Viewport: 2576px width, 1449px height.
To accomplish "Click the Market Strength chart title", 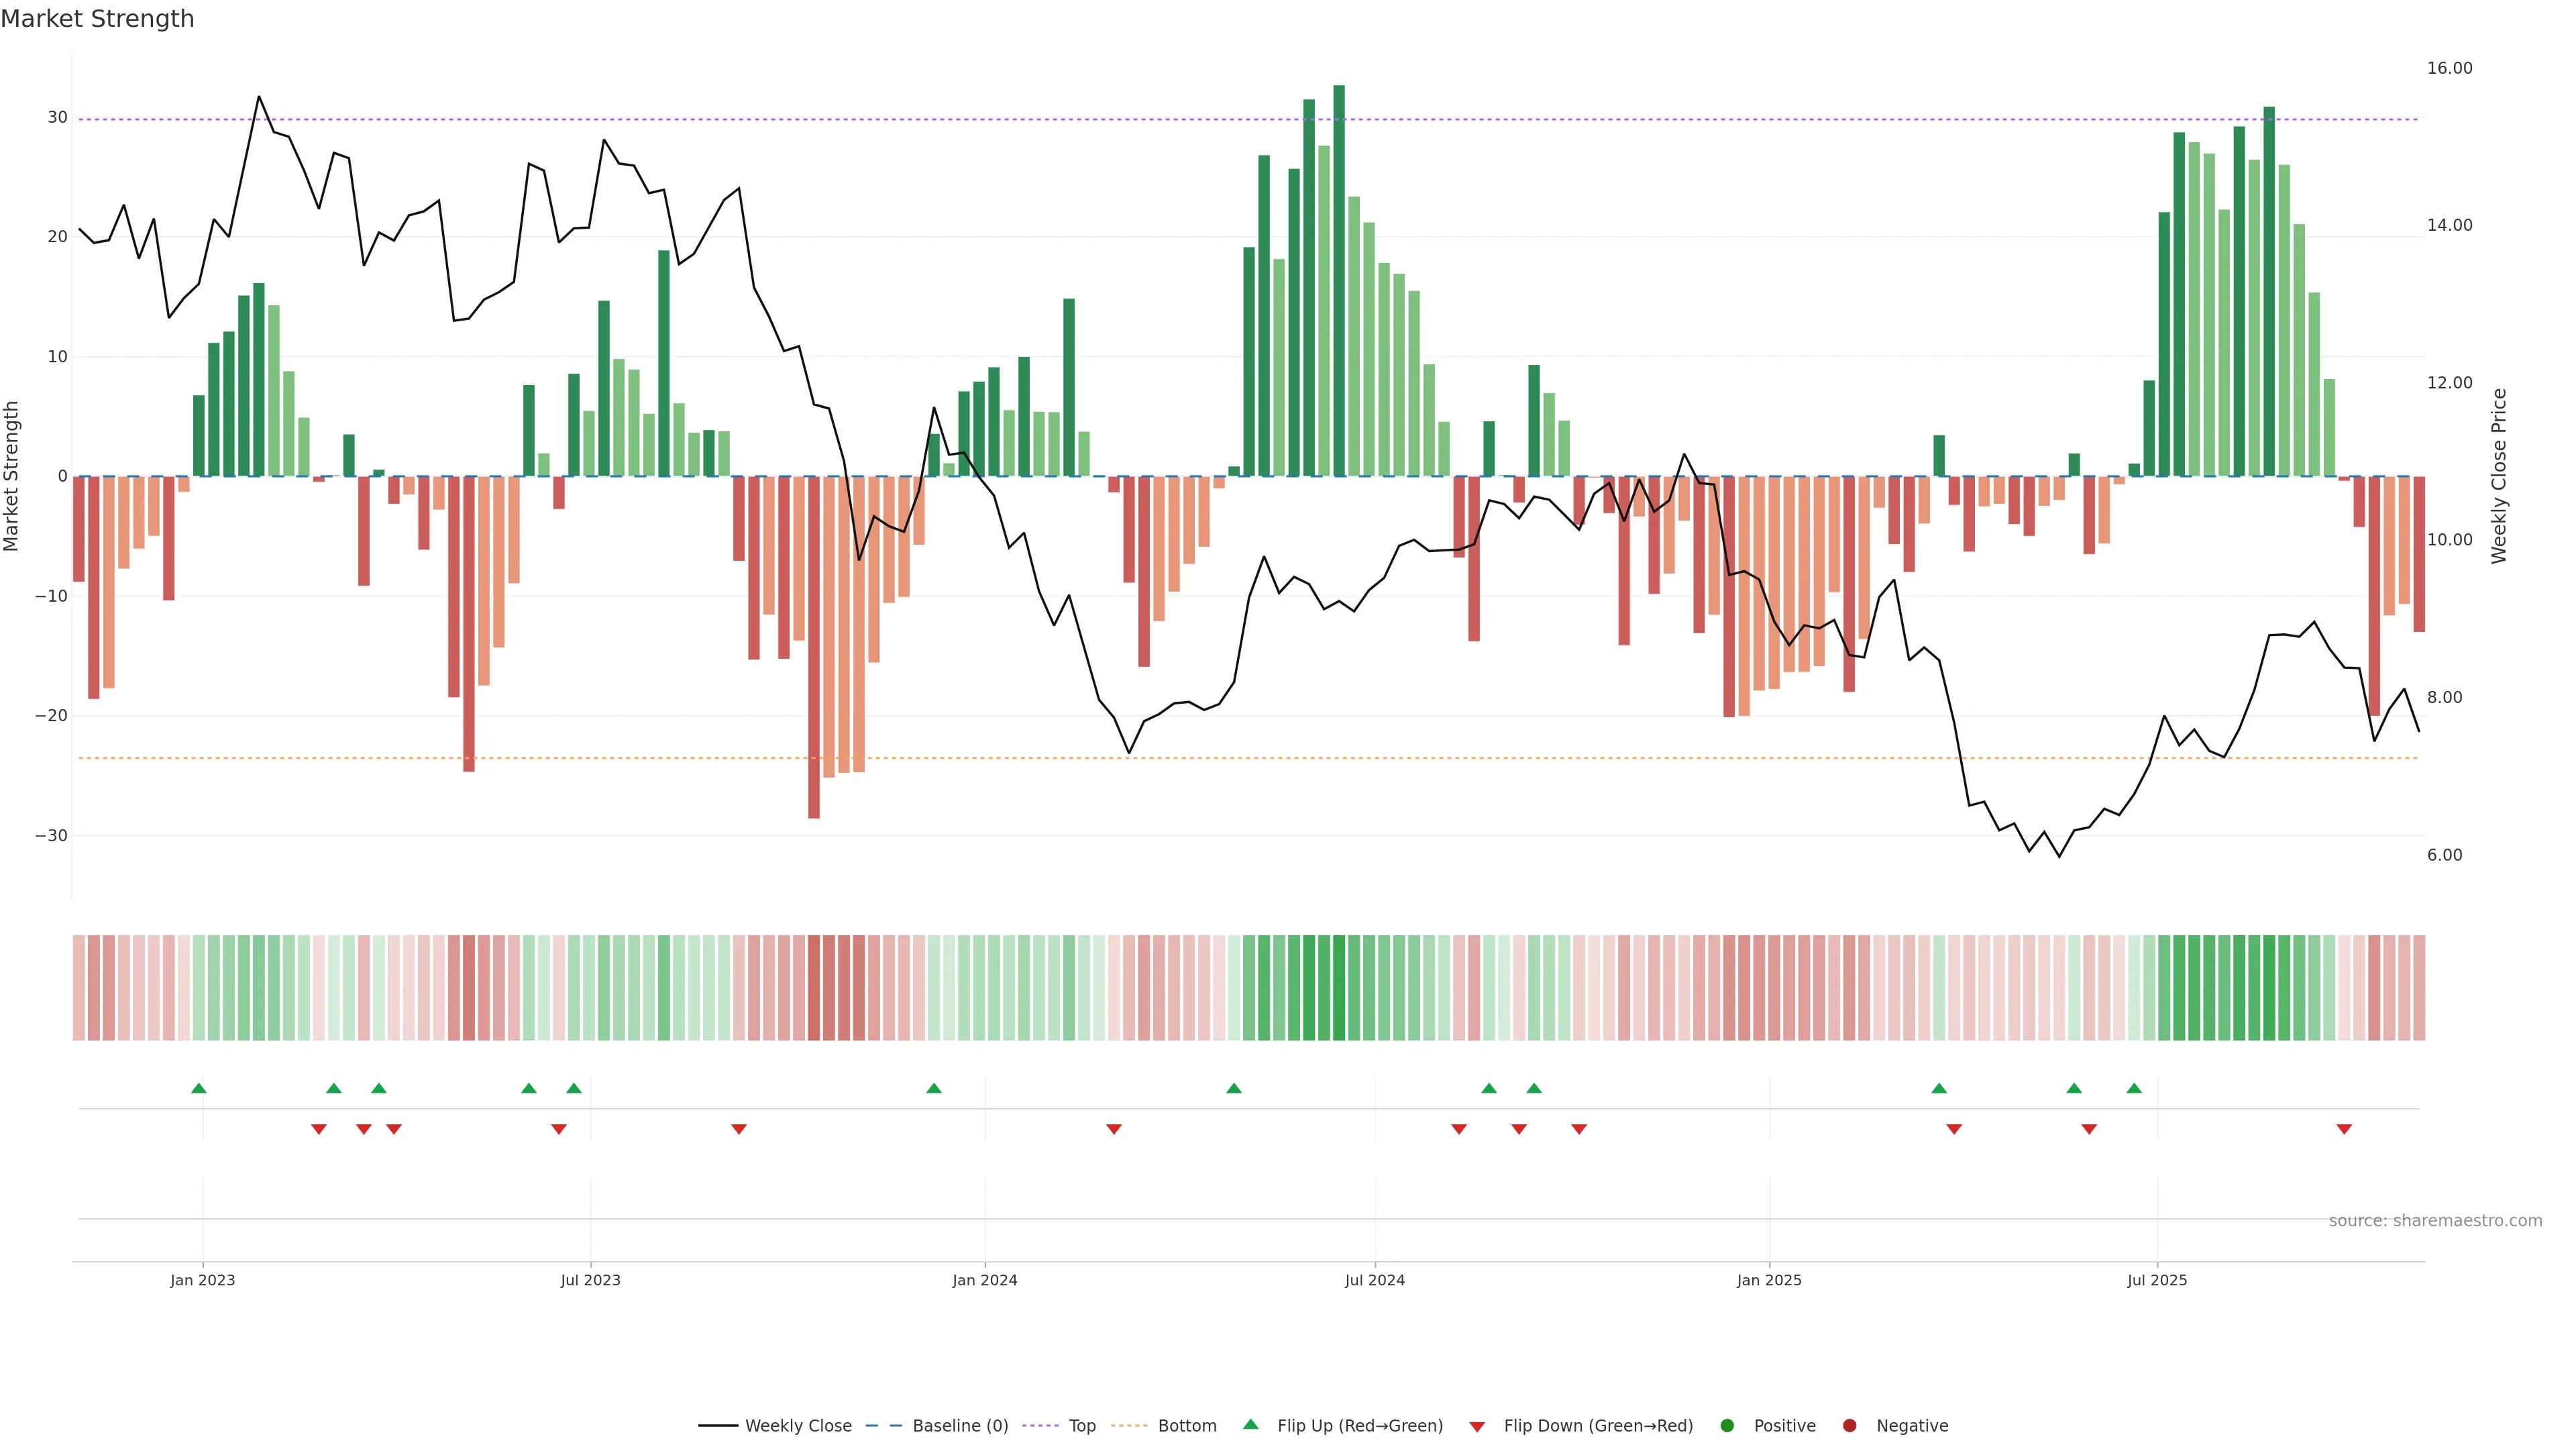I will click(97, 19).
